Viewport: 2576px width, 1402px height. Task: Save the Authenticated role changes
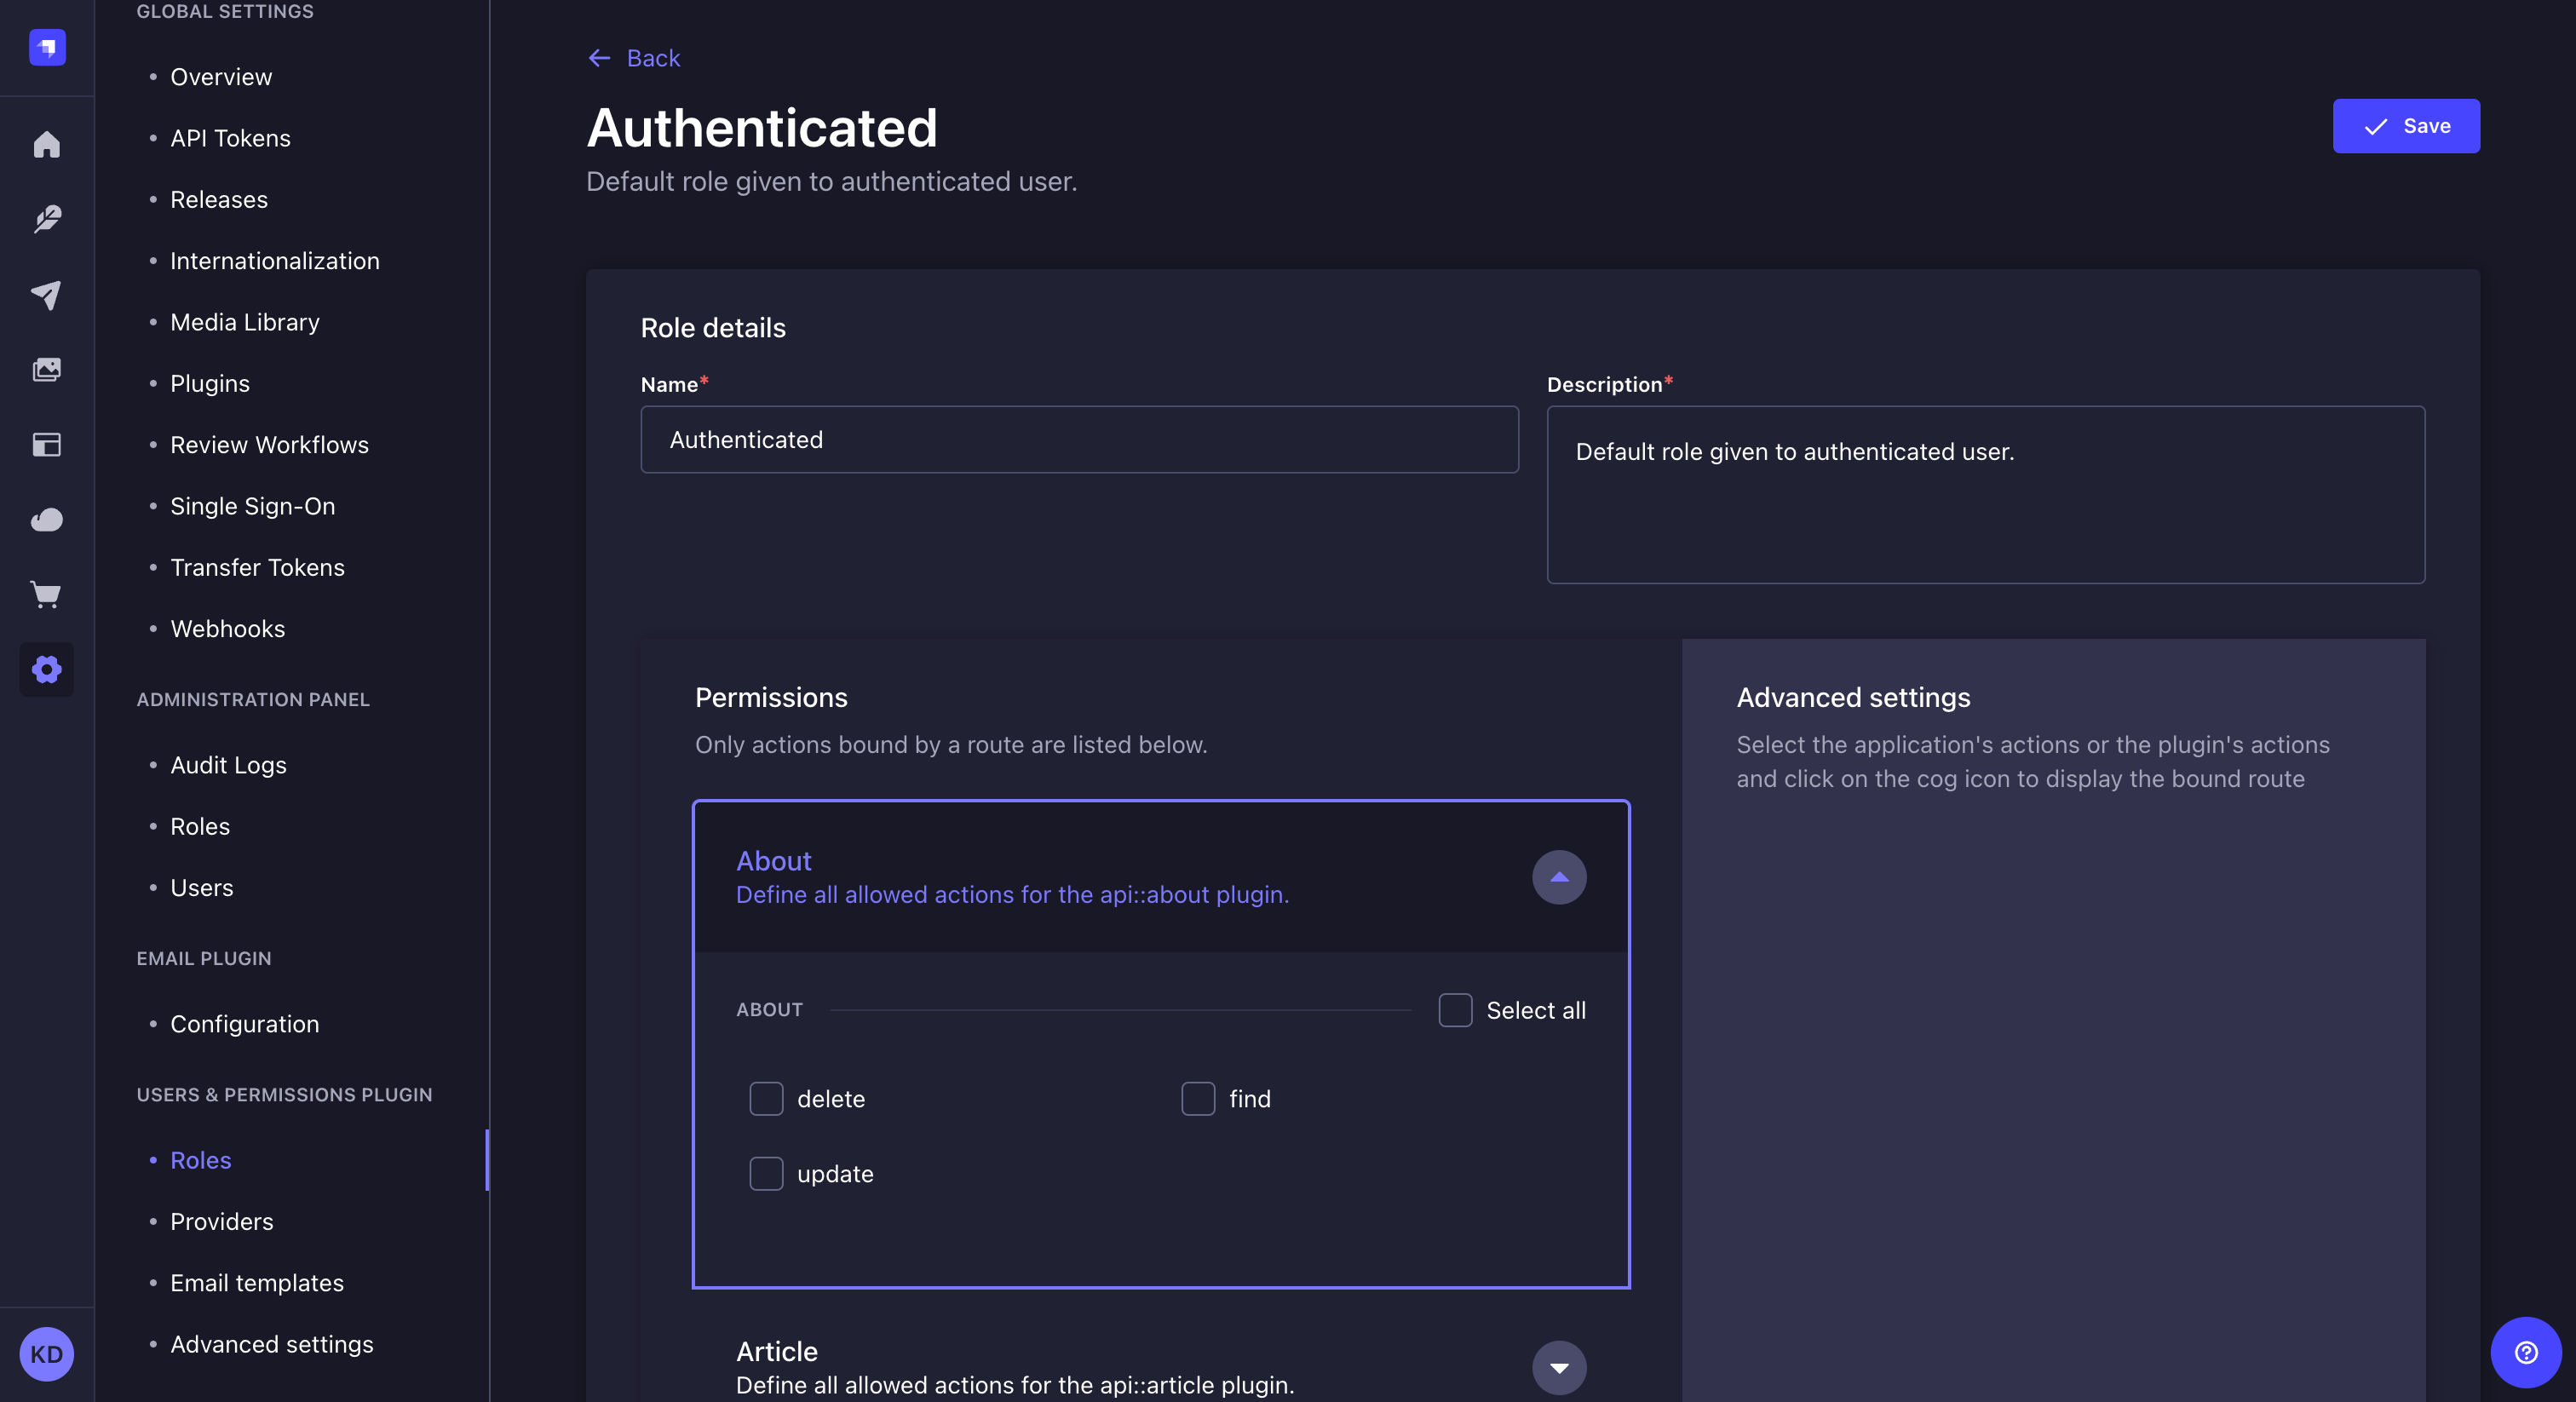pos(2405,126)
